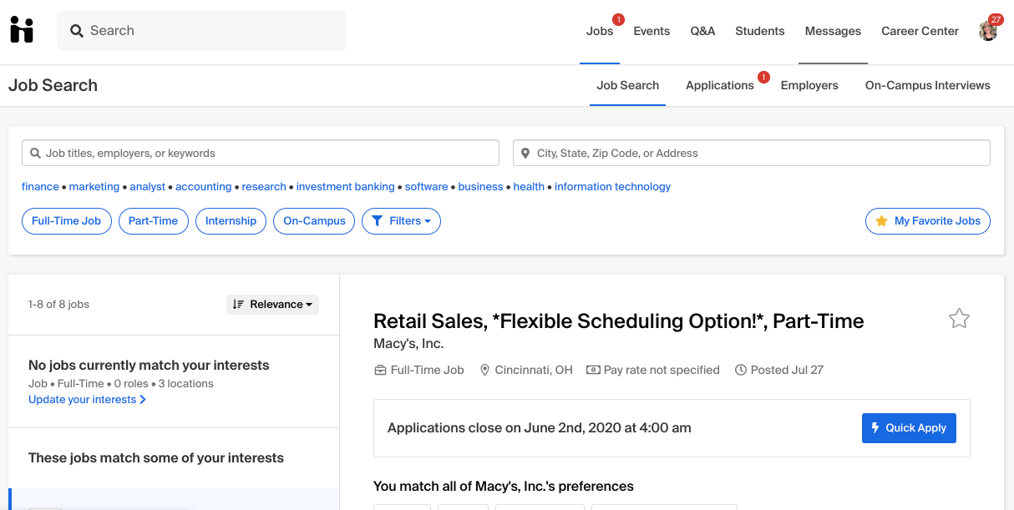
Task: Open the user profile avatar menu
Action: 989,31
